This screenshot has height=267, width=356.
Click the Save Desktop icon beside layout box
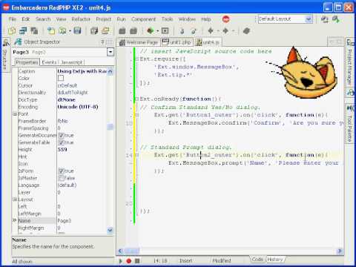pyautogui.click(x=325, y=19)
